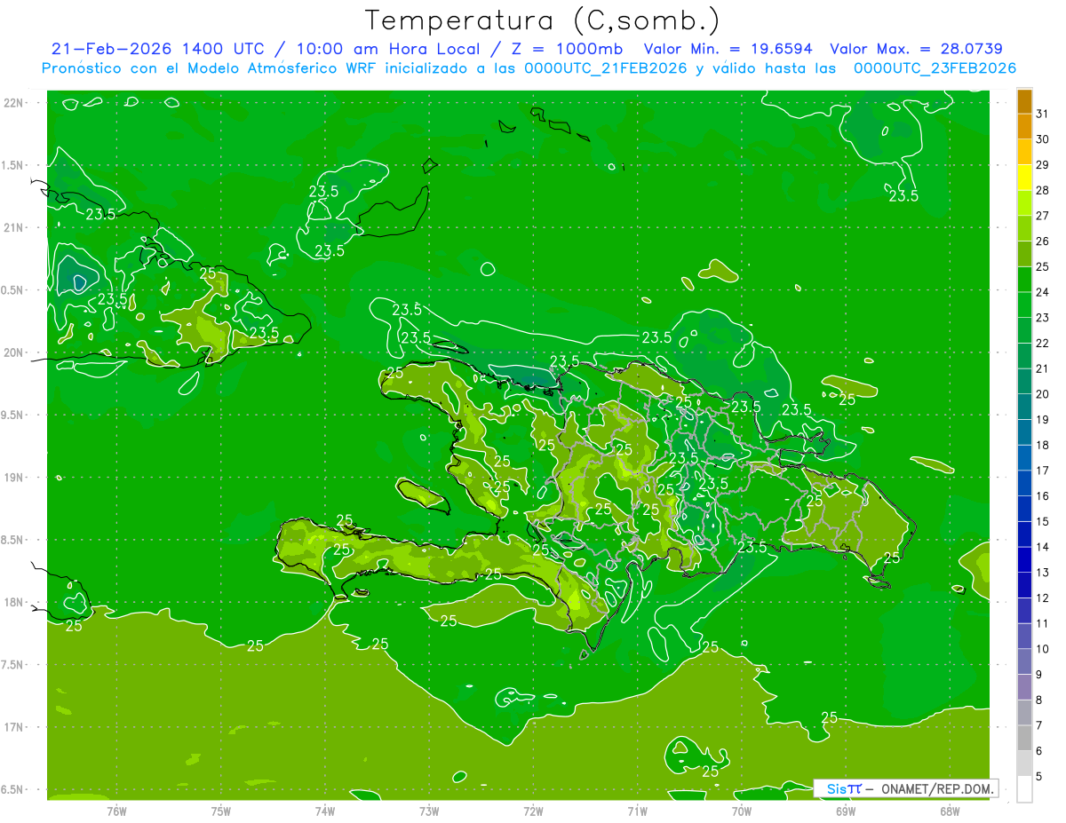Click the '7.5N' latitude axis label
Screen dimensions: 1066x823
click(12, 665)
